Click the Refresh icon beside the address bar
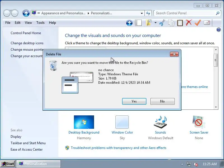 tap(148, 13)
